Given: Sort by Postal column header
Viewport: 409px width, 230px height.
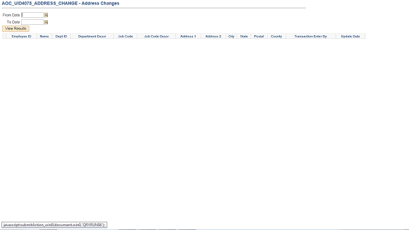Looking at the screenshot, I should 259,36.
